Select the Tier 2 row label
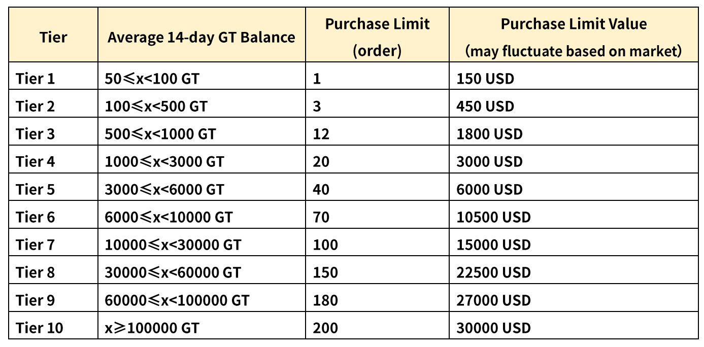 click(x=36, y=107)
